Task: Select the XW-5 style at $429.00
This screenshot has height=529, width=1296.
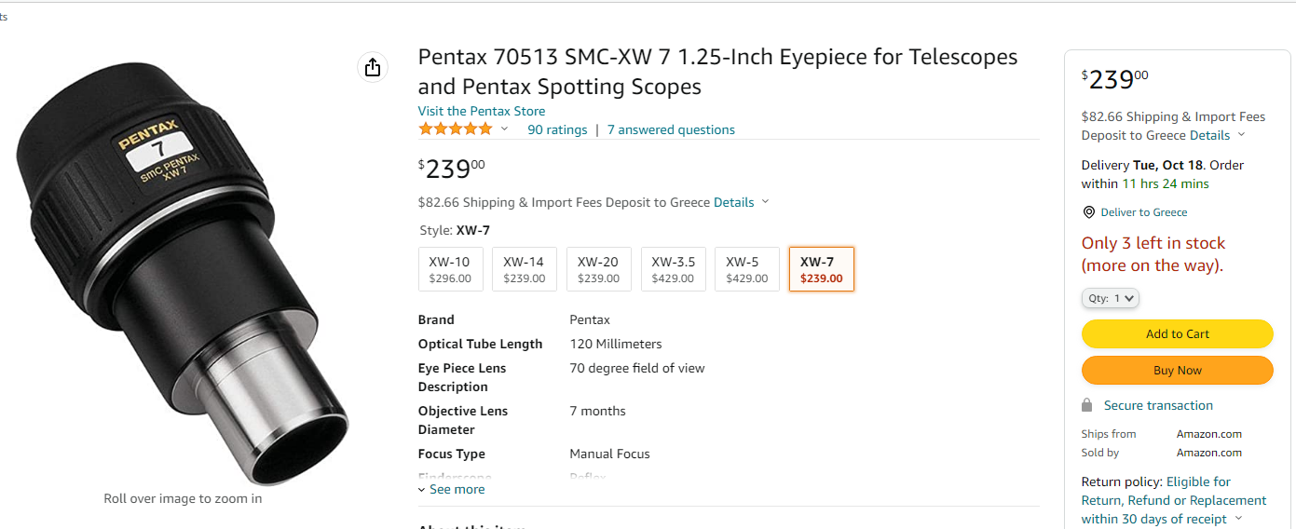Action: (x=746, y=269)
